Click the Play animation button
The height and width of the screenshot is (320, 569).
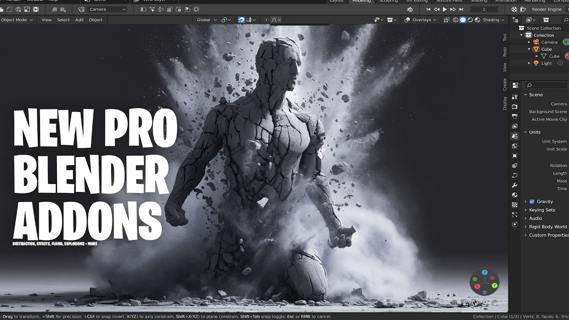coord(445,9)
